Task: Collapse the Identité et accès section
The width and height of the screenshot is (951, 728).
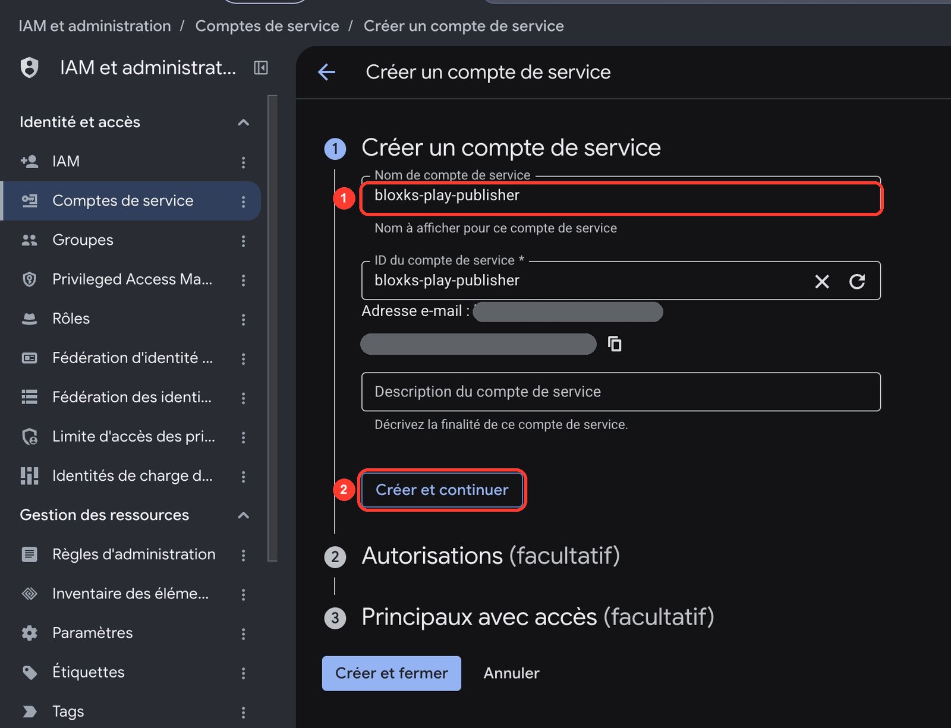Action: [243, 122]
